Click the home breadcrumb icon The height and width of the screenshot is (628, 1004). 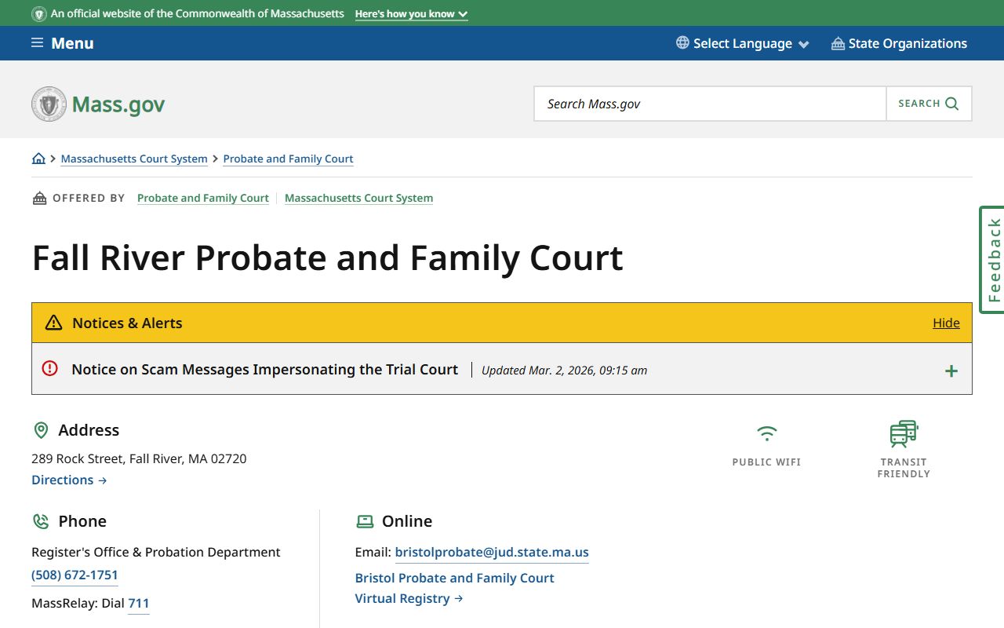coord(38,159)
